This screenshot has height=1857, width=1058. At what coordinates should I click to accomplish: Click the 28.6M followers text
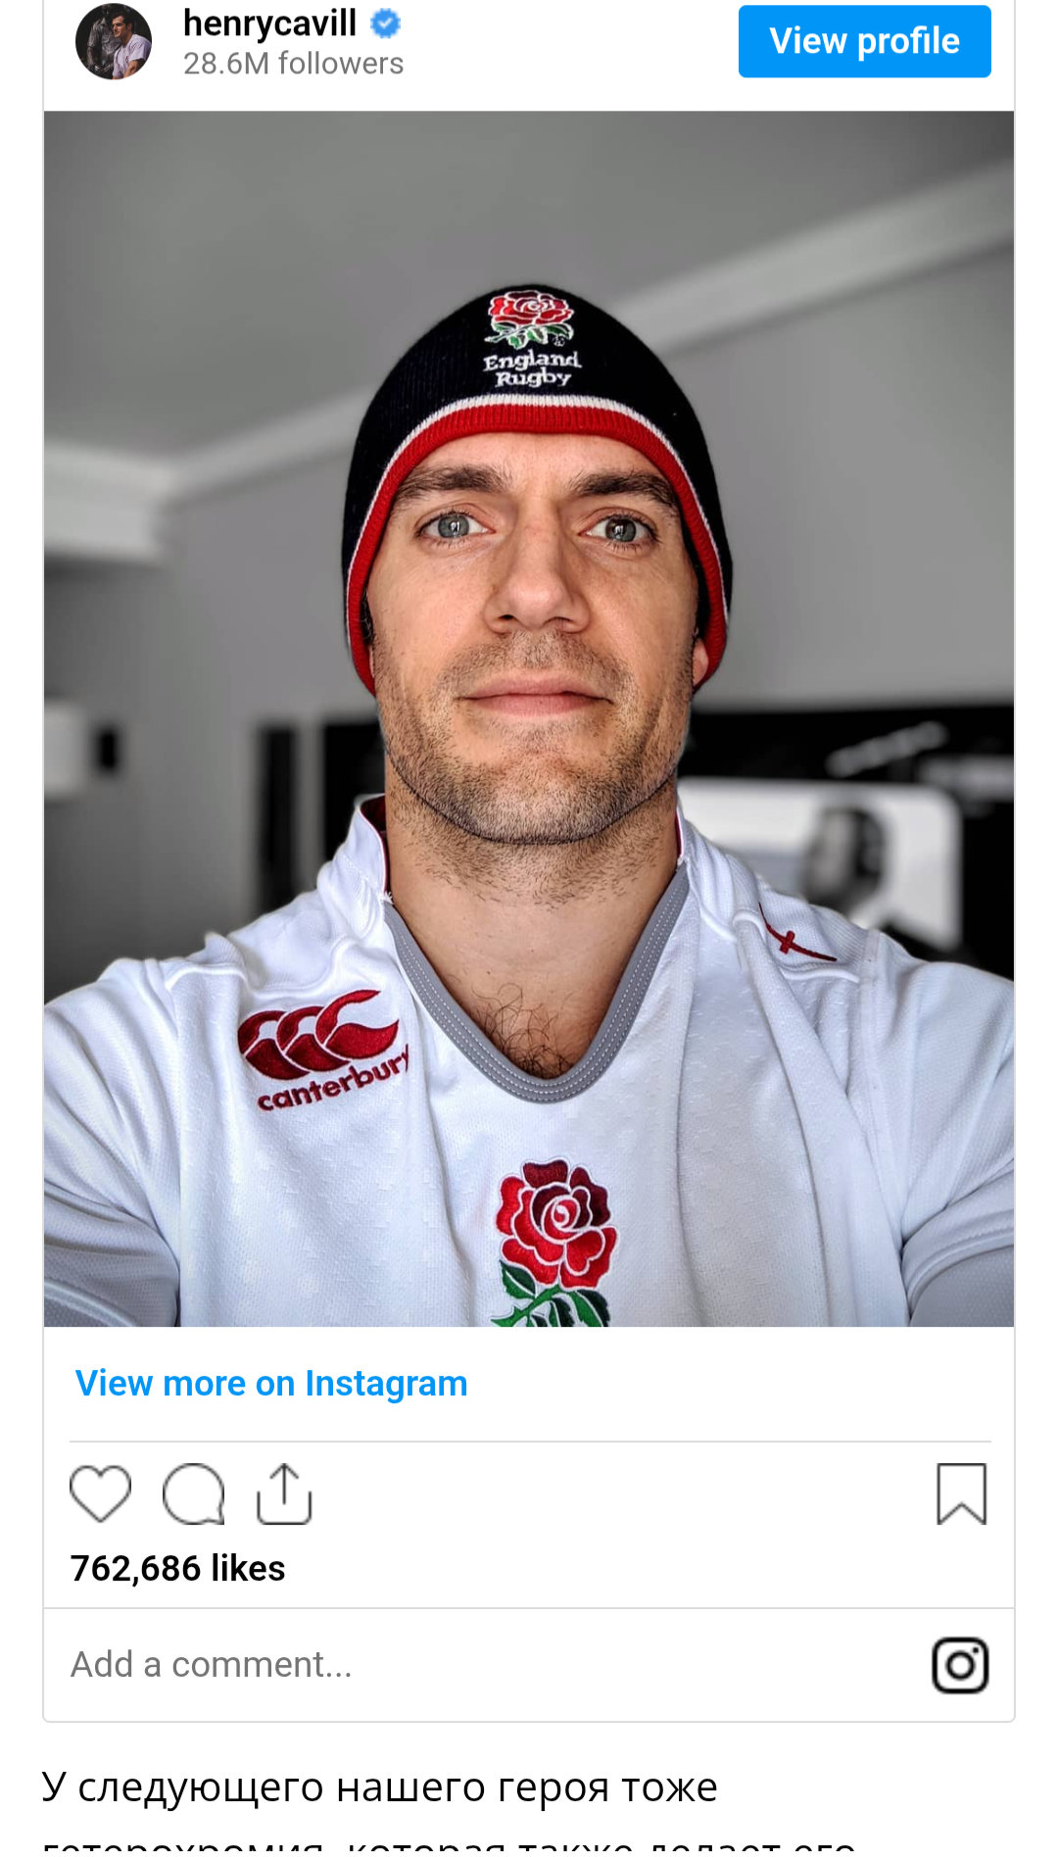pos(293,64)
